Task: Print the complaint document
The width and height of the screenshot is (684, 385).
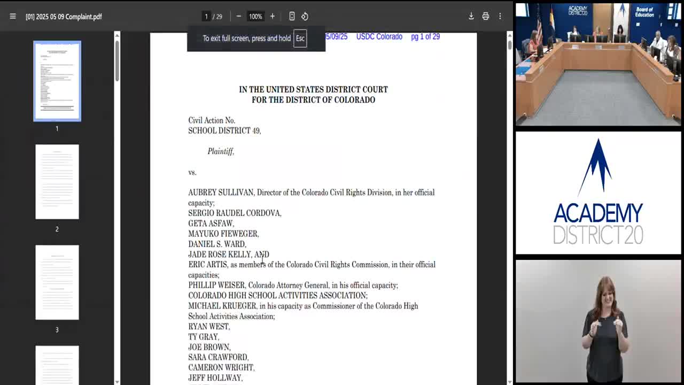Action: click(x=486, y=17)
